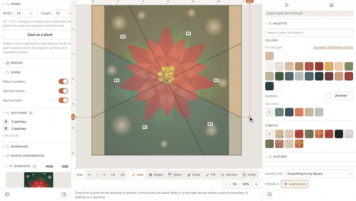The image size is (356, 201).
Task: Choose horizontal mirror symmetry
Action: pyautogui.click(x=89, y=175)
